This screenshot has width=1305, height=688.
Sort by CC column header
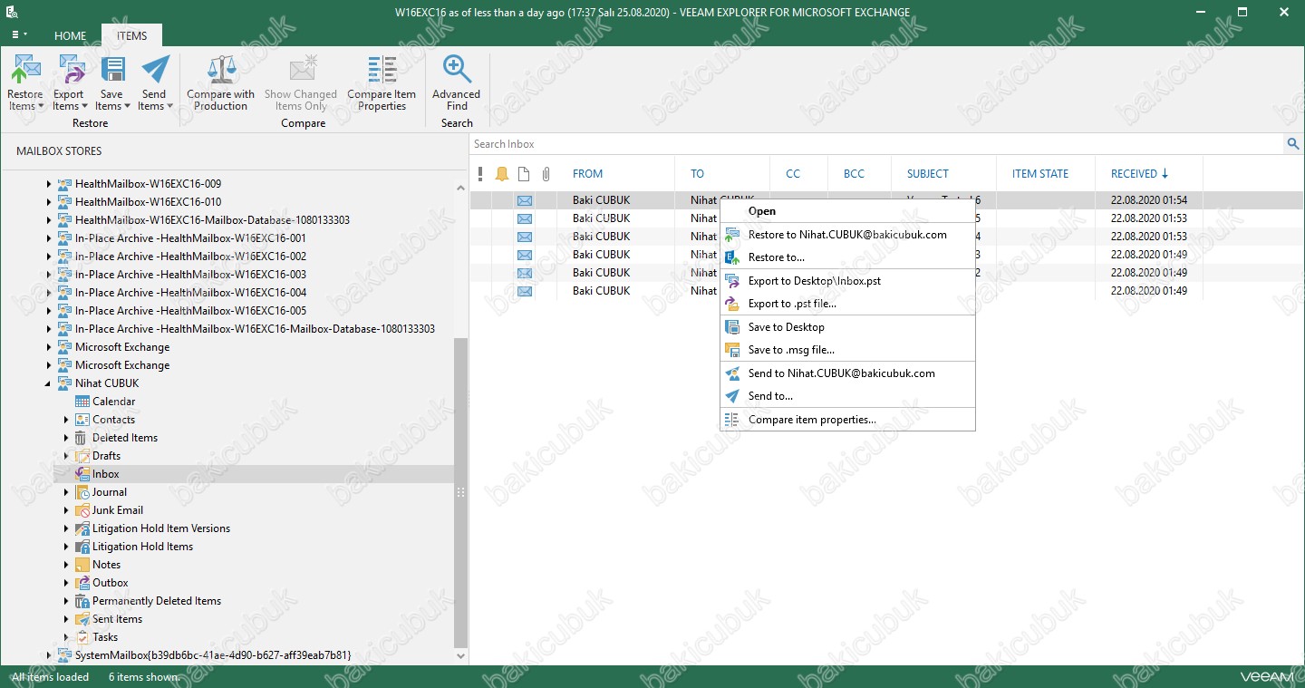(x=793, y=174)
